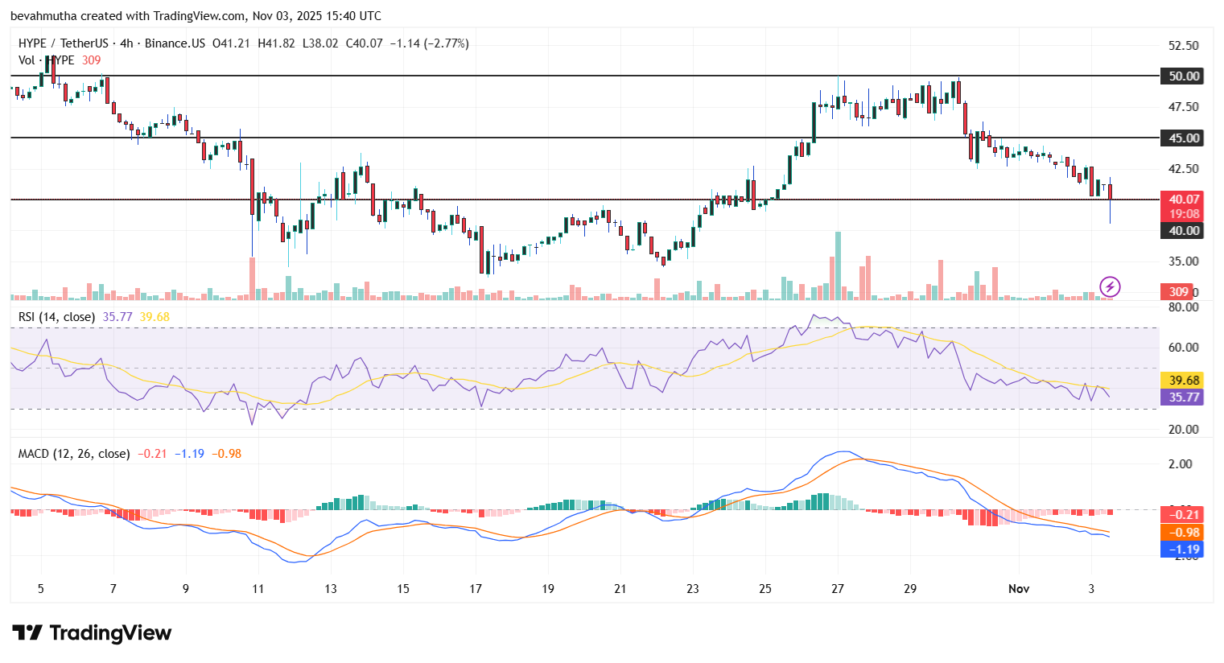
Task: Click the lightning bolt quick-trade icon
Action: click(1111, 286)
